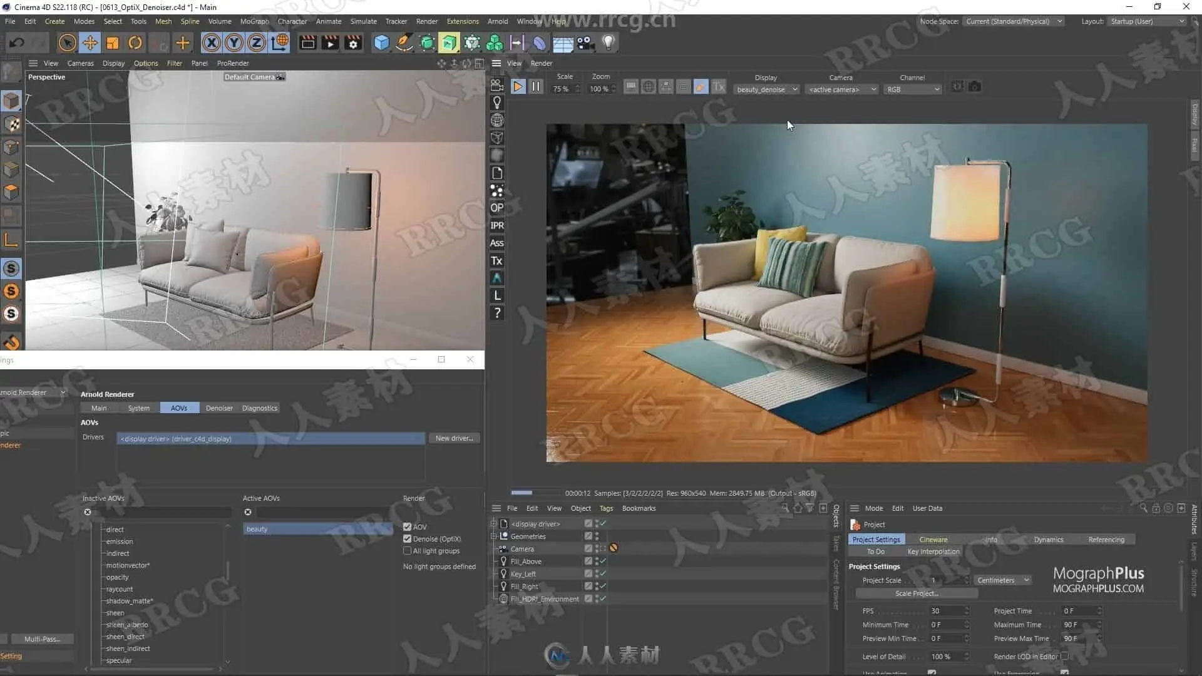Enable the All light groups checkbox

coord(408,551)
